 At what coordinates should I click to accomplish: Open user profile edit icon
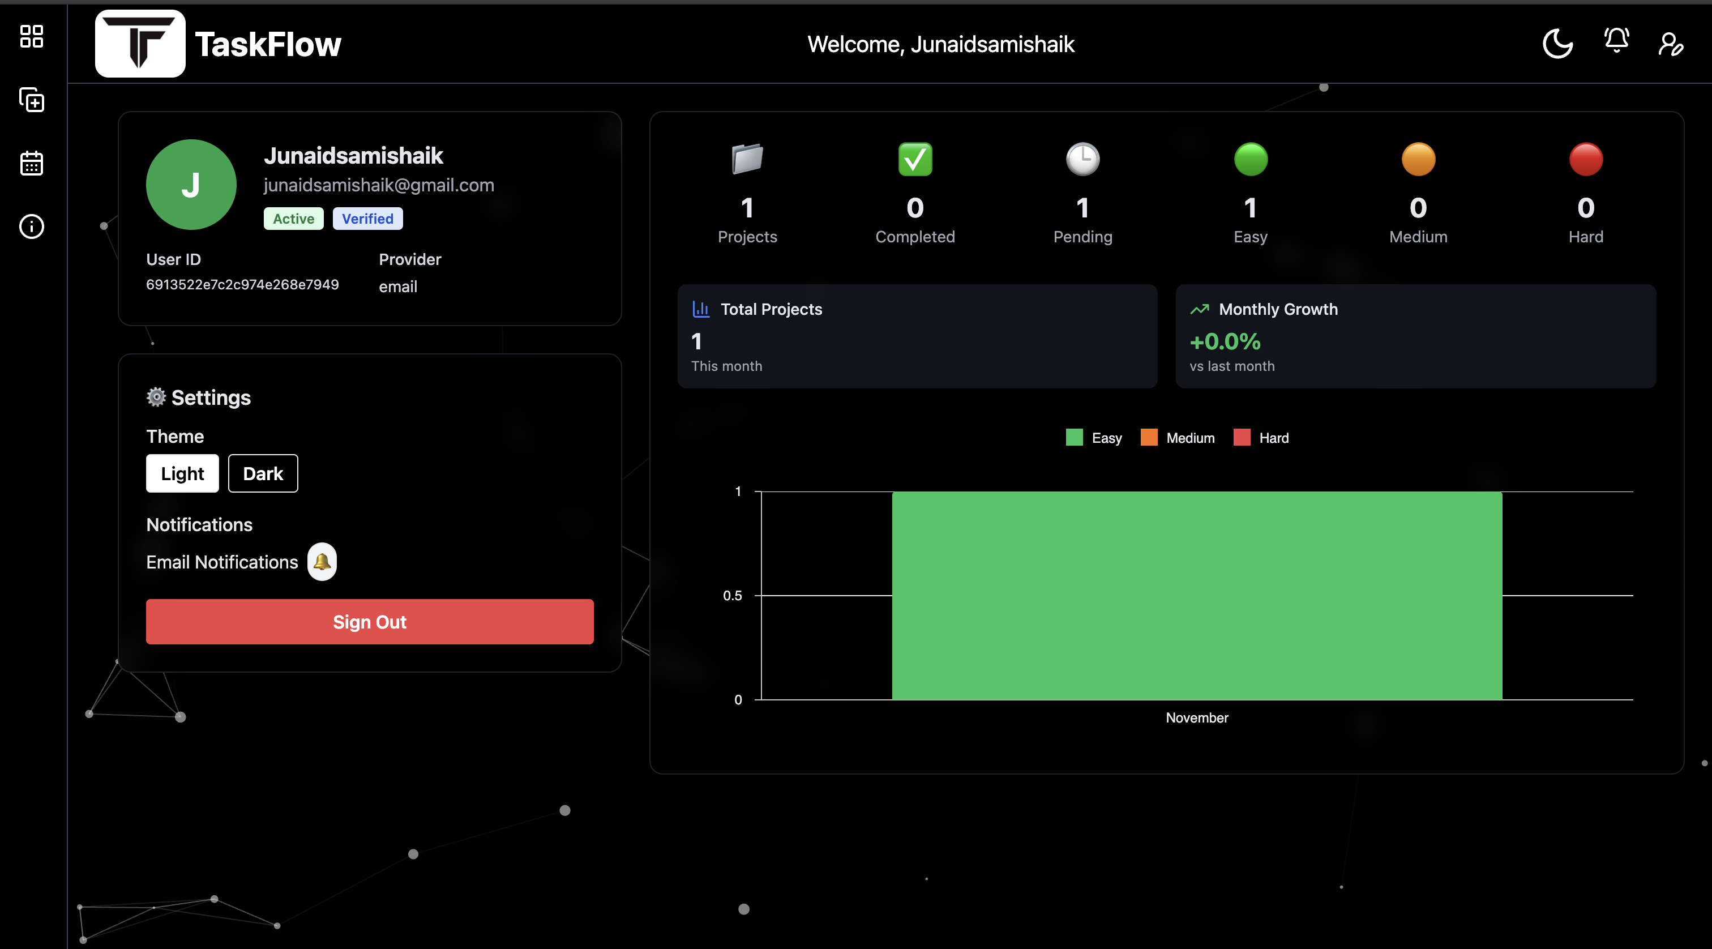pos(1671,44)
